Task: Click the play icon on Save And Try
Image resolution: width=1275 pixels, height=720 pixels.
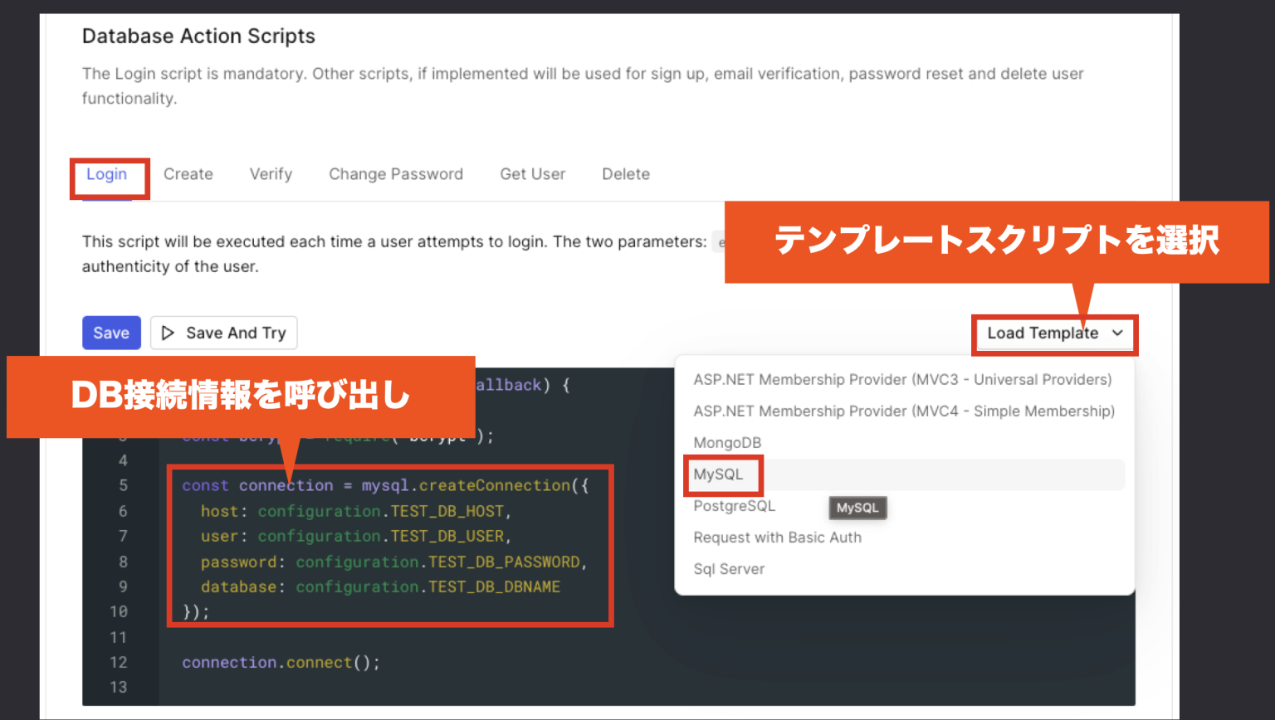Action: click(x=169, y=333)
